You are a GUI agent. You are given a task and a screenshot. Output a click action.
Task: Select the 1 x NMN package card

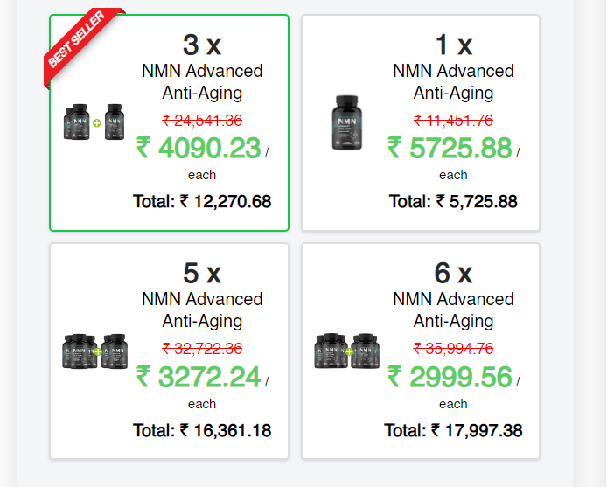[421, 122]
